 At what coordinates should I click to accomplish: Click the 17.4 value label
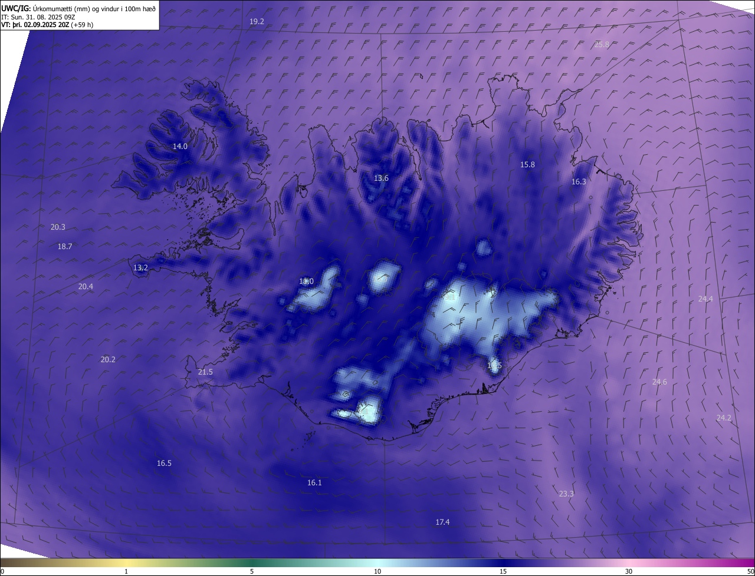pos(442,522)
